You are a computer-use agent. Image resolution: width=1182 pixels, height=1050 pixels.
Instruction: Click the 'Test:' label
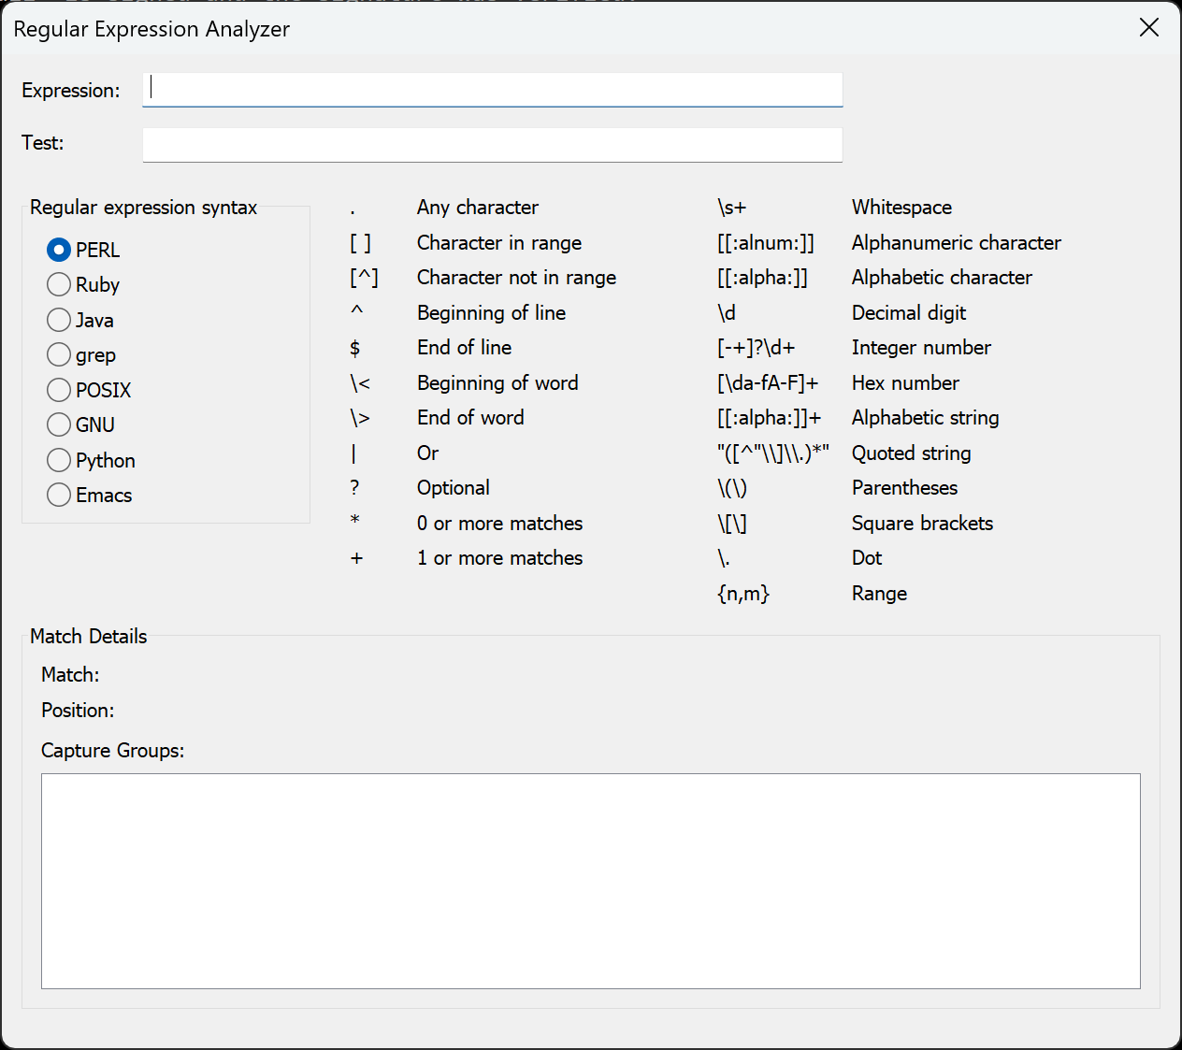pos(43,142)
